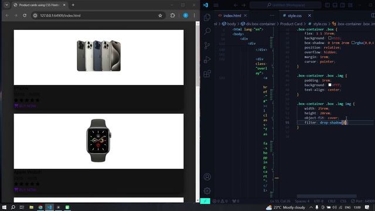Screen dimensions: 375x211
Task: Go forward in VS Code navigation history
Action: pos(244,5)
